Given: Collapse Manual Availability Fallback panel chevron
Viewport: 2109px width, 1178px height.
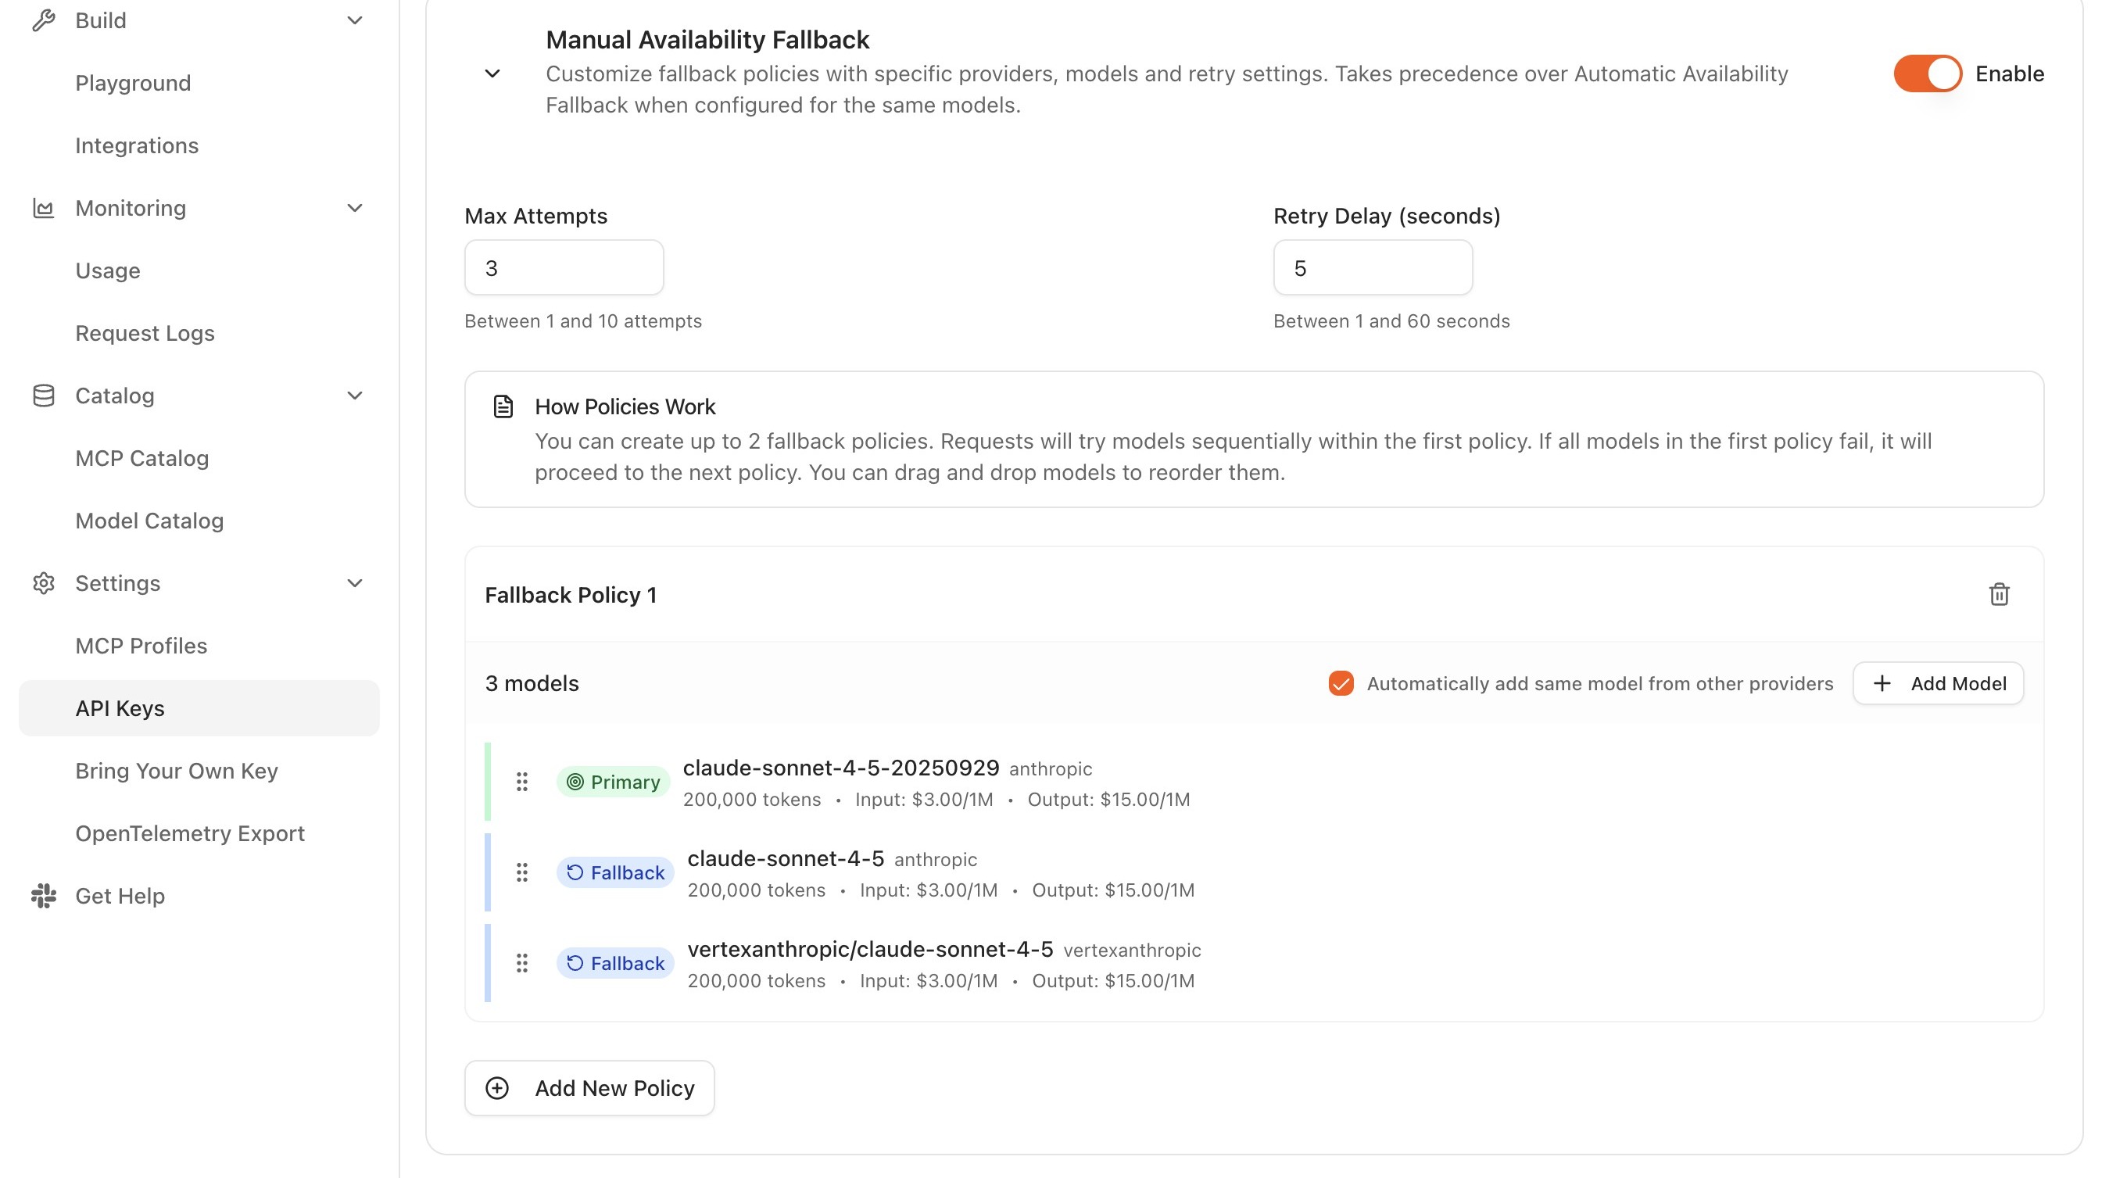Looking at the screenshot, I should [x=492, y=73].
